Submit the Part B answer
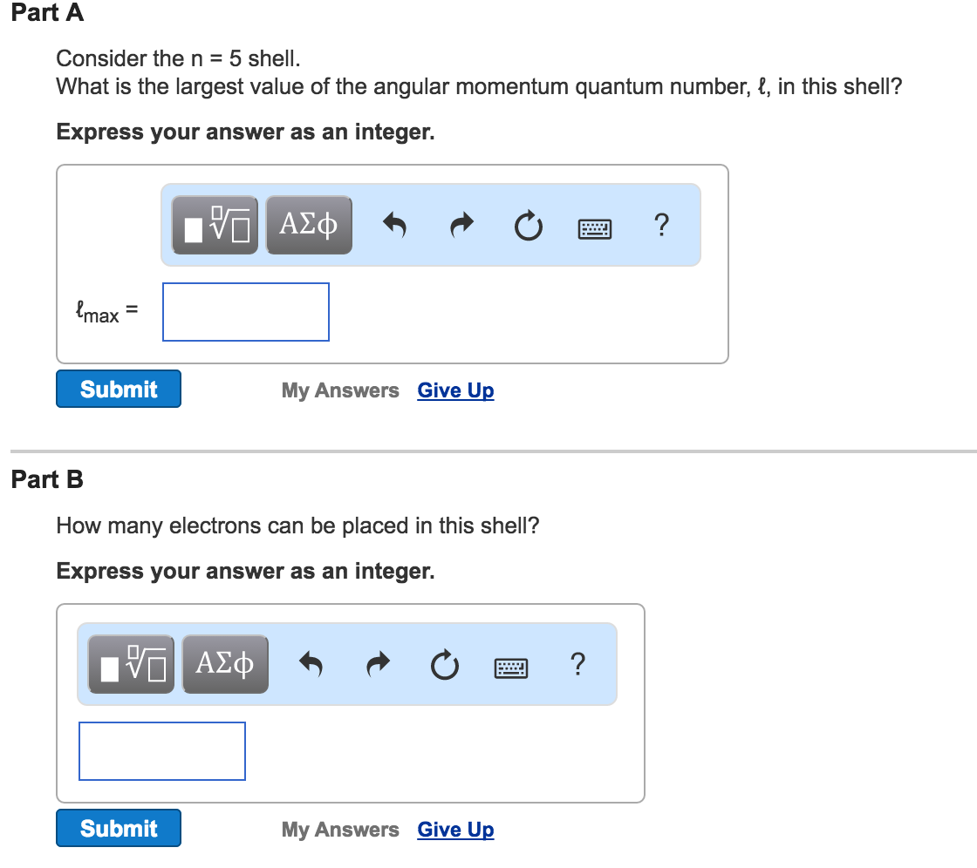The height and width of the screenshot is (868, 977). (x=119, y=828)
